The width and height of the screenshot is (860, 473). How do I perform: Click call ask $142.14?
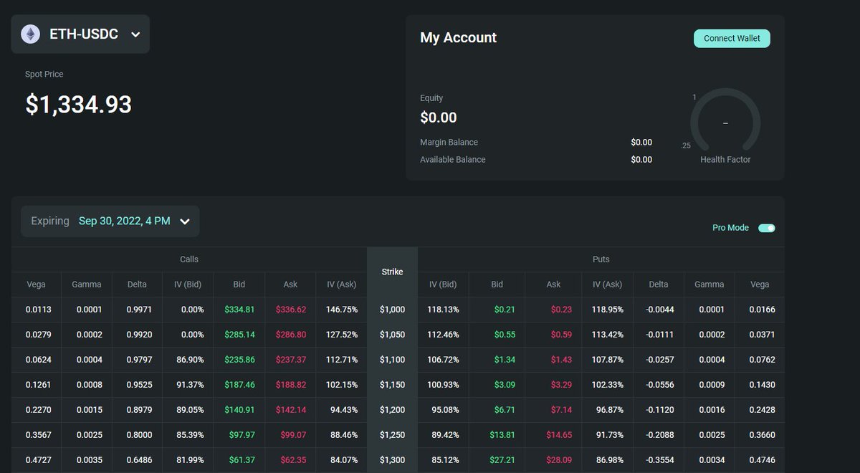[x=290, y=410]
